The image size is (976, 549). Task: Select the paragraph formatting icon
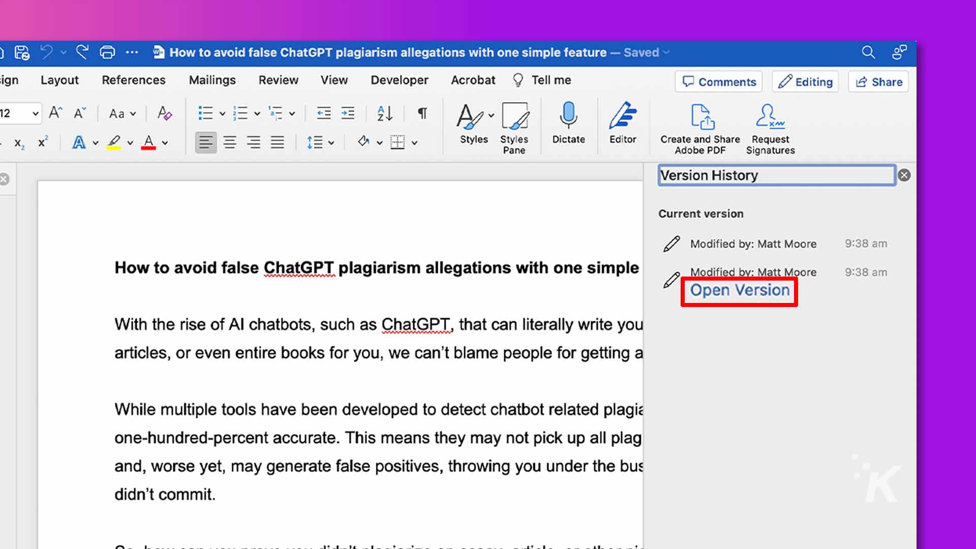(x=423, y=113)
